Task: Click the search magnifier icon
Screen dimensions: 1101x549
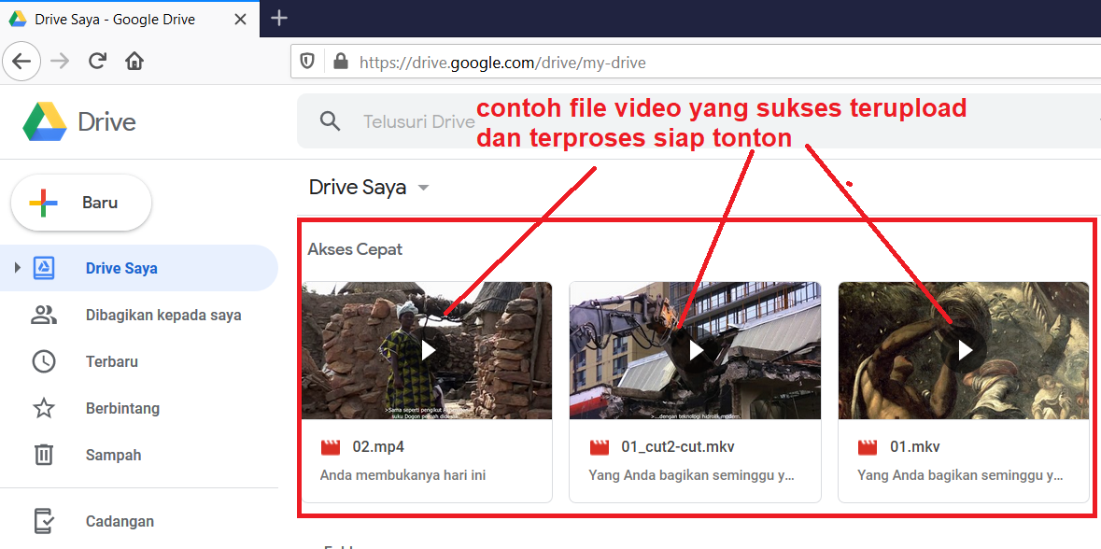Action: [x=330, y=121]
